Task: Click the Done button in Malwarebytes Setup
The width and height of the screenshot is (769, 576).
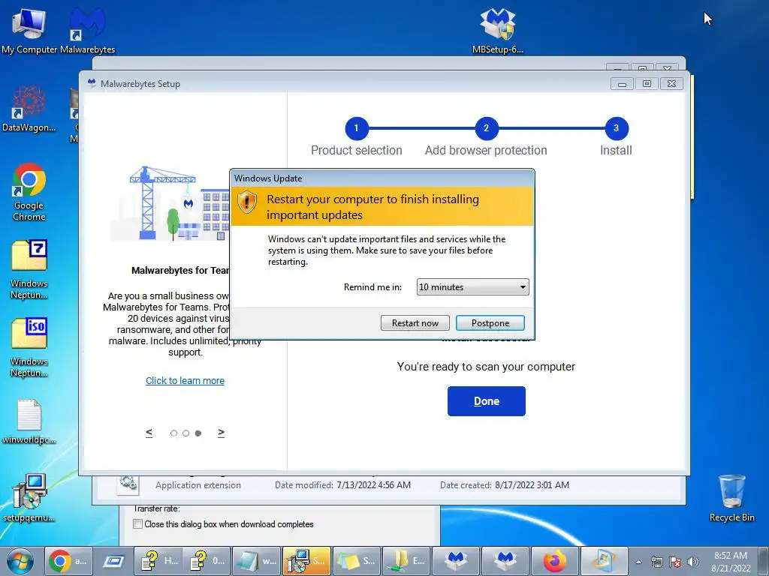Action: (x=486, y=401)
